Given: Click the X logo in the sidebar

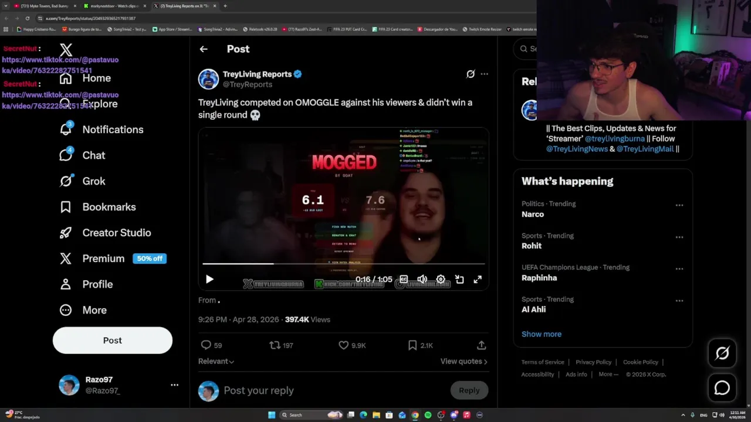Looking at the screenshot, I should pos(66,51).
